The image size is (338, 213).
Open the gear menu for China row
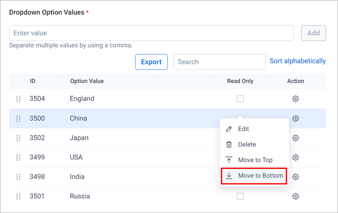[295, 119]
